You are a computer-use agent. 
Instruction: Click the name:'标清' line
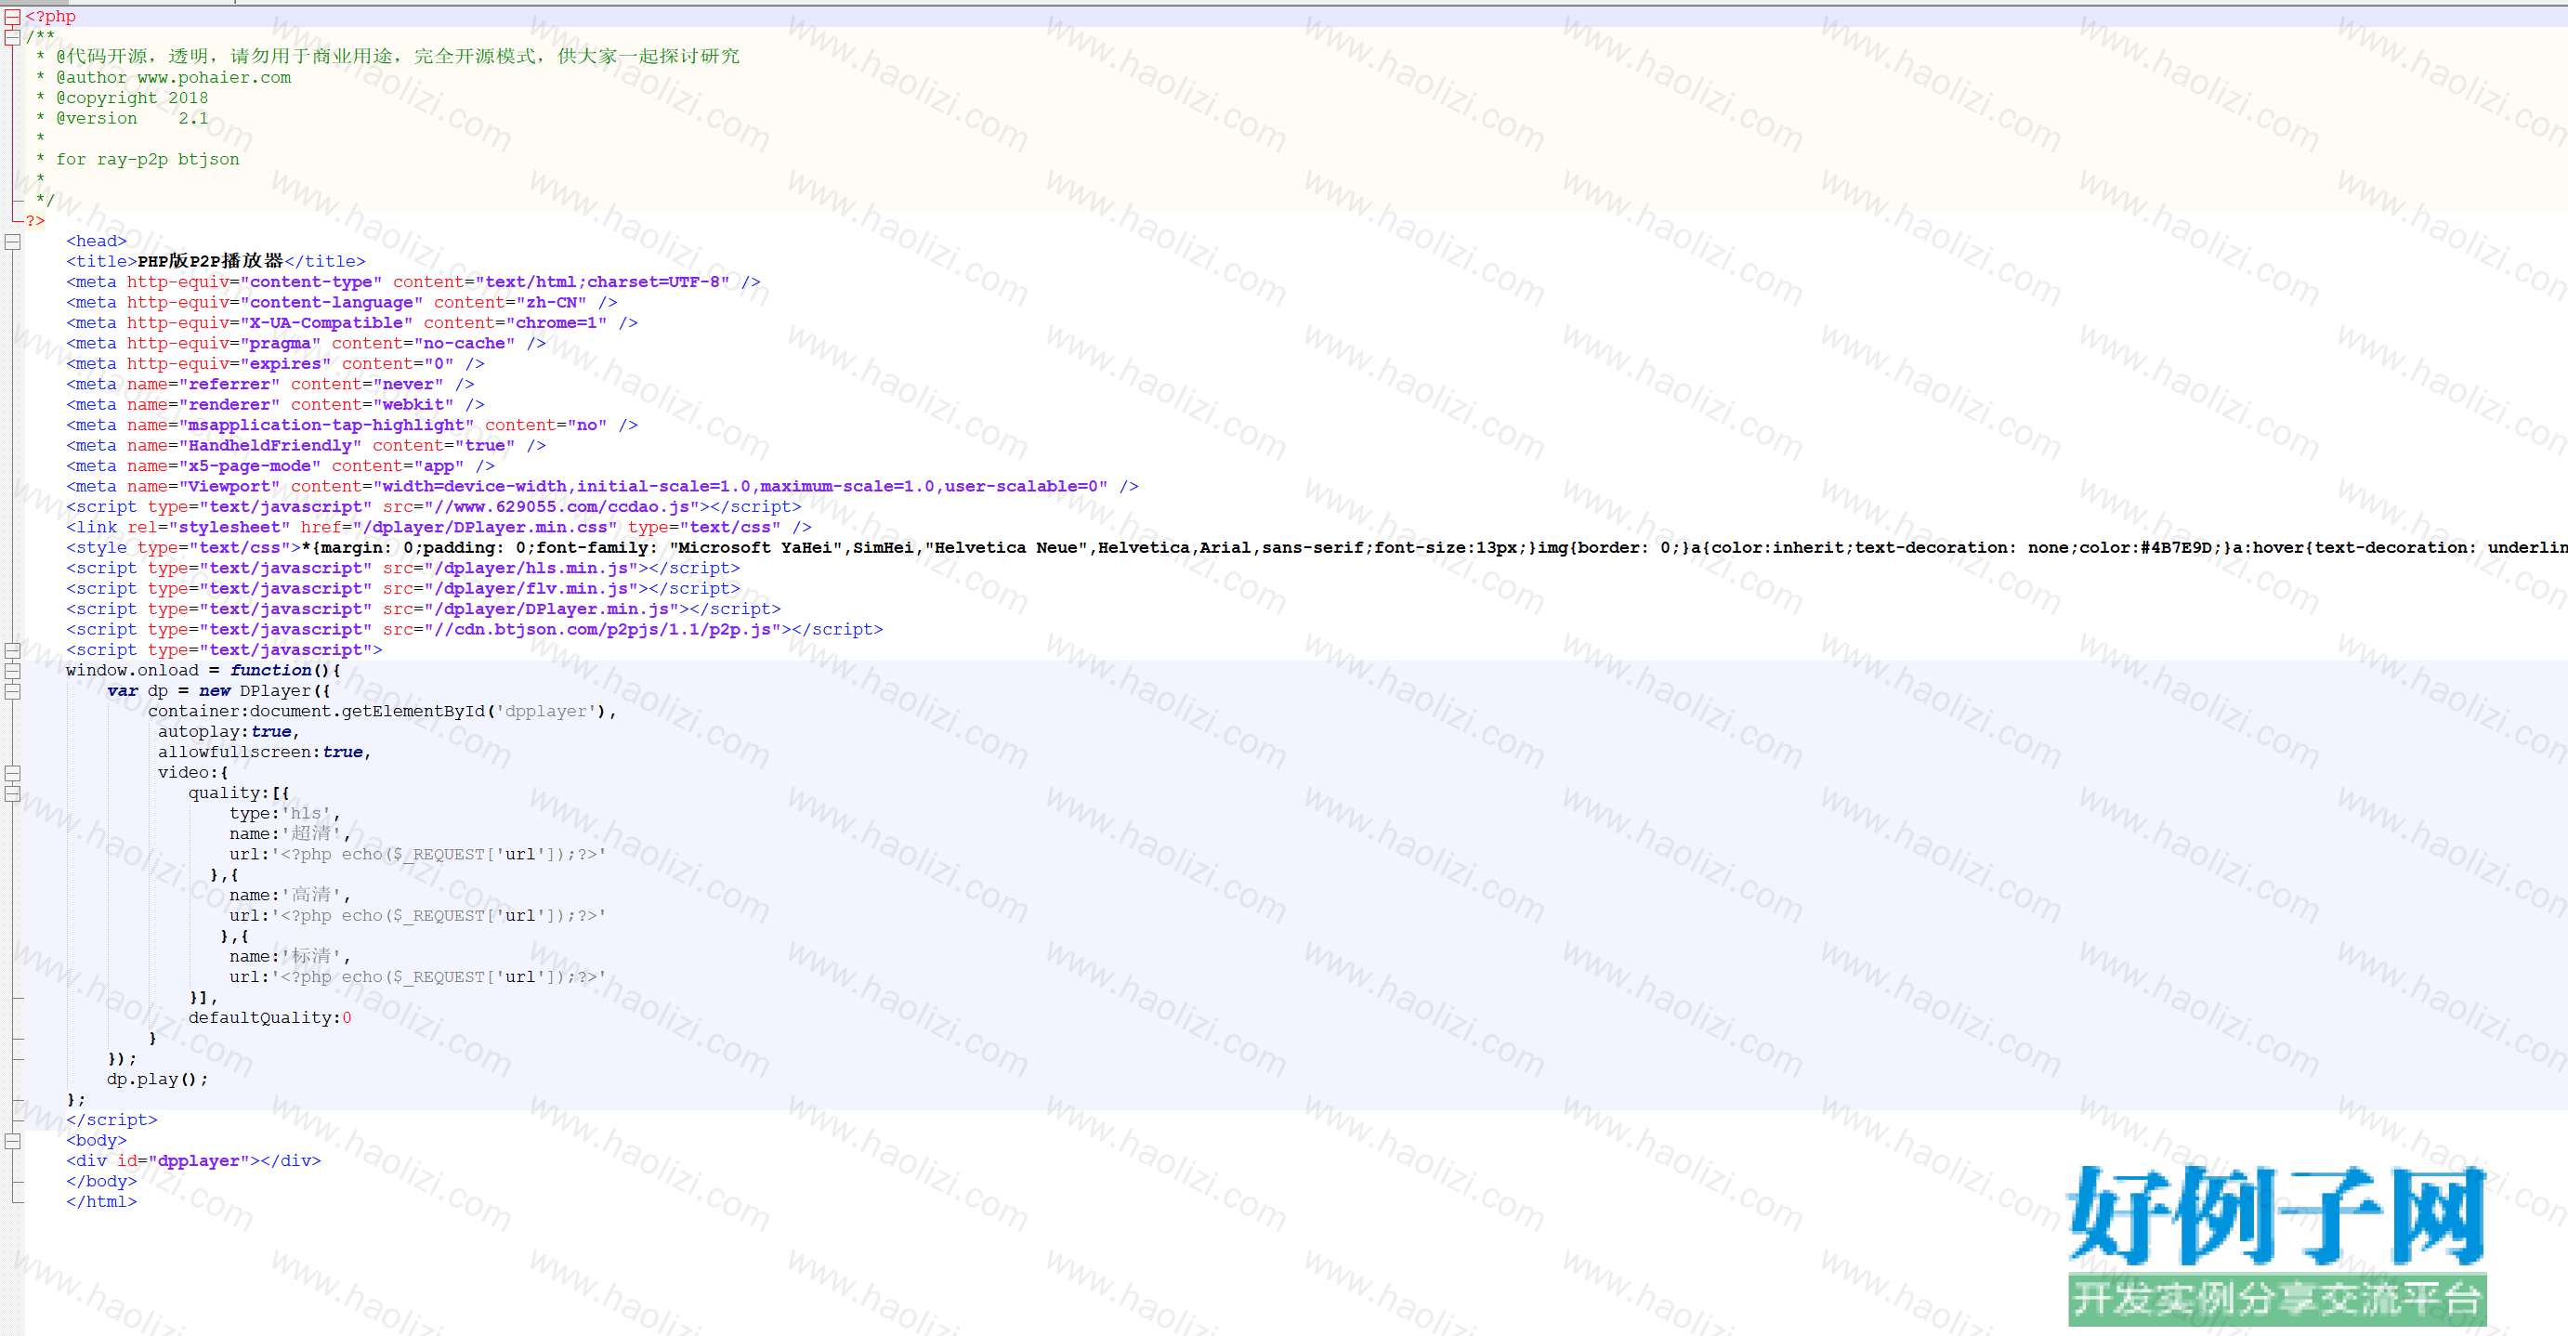289,957
